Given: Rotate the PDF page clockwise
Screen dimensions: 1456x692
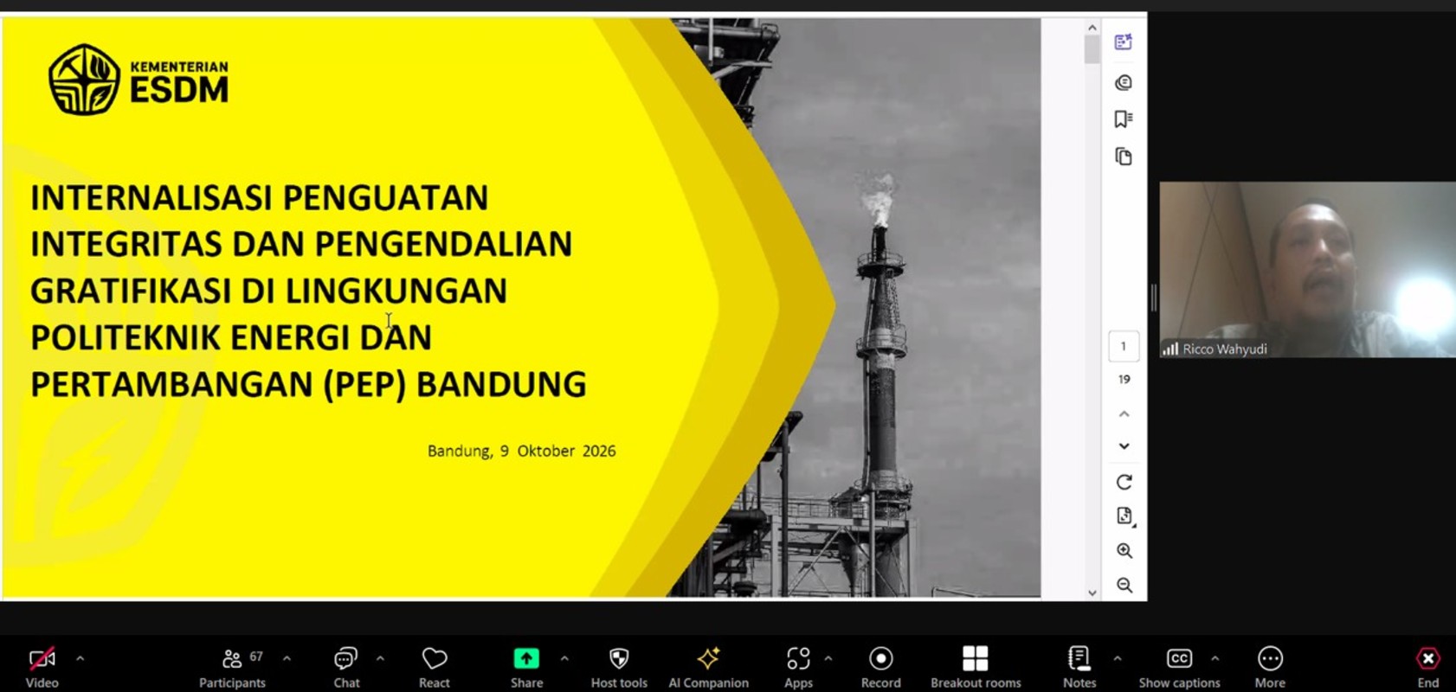Looking at the screenshot, I should 1124,482.
